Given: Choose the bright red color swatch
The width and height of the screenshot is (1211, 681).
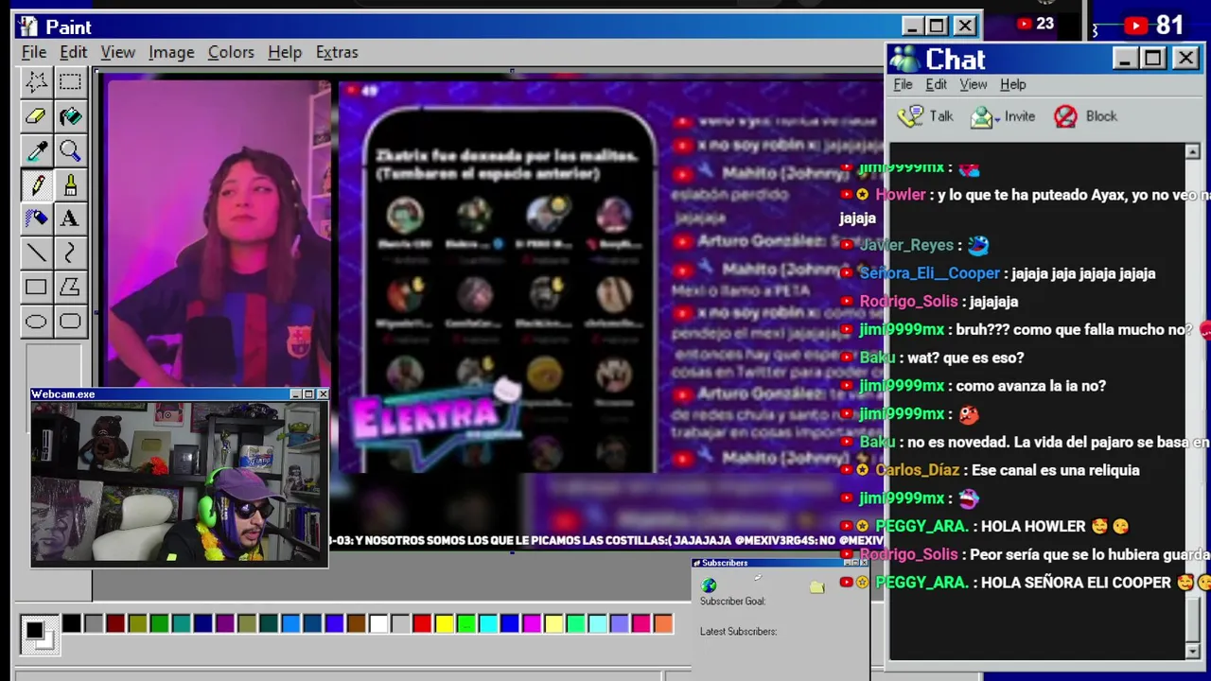Looking at the screenshot, I should coord(422,623).
